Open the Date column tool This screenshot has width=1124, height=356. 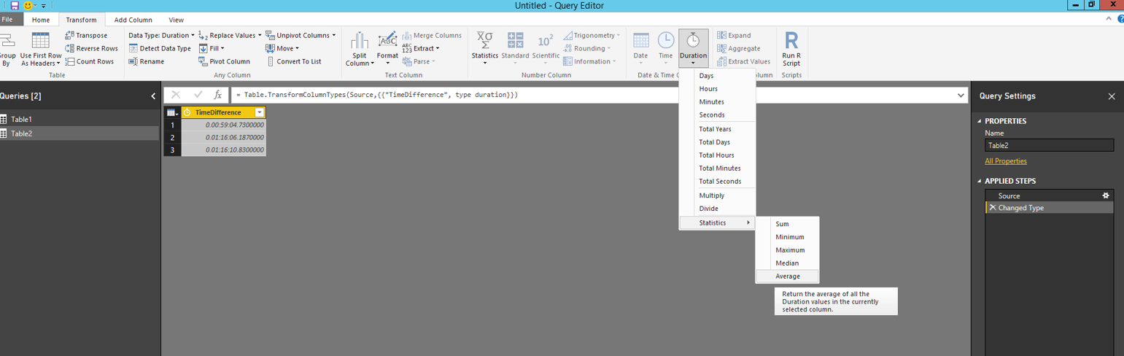click(640, 48)
